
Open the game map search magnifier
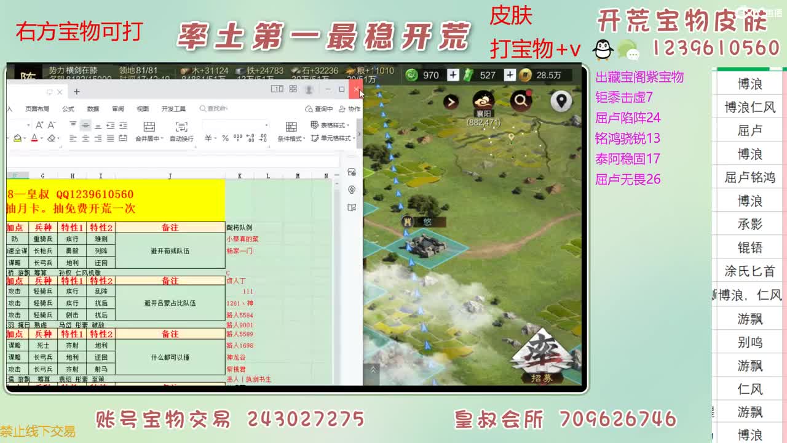521,101
